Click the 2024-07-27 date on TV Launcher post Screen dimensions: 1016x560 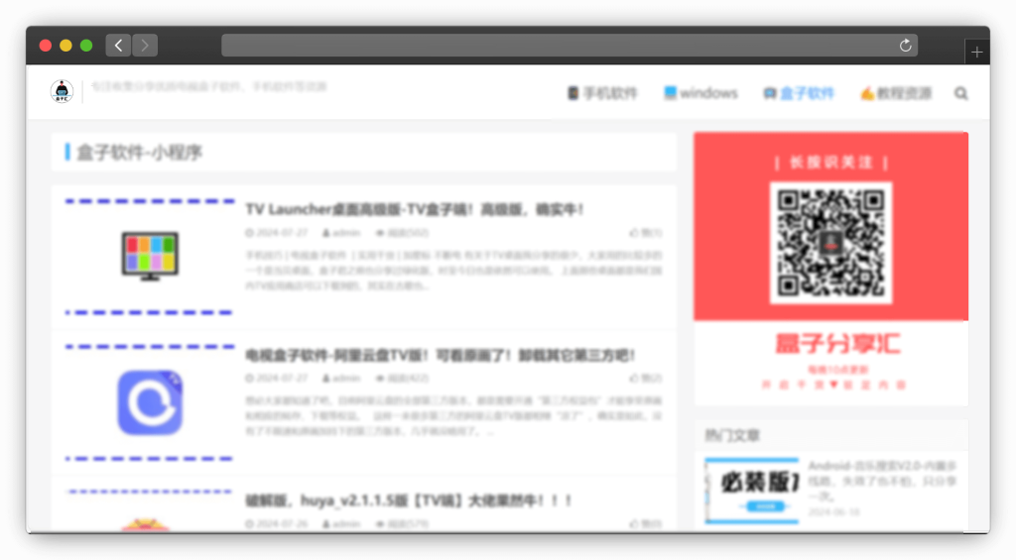277,232
